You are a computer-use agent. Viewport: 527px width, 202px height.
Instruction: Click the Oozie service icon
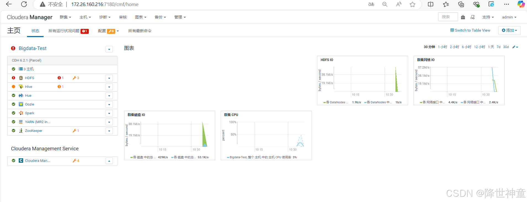pos(21,104)
